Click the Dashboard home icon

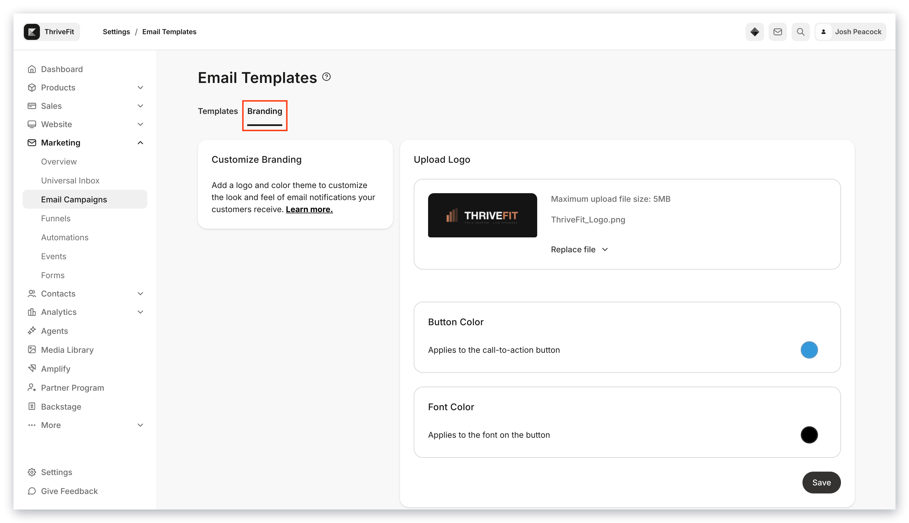32,69
